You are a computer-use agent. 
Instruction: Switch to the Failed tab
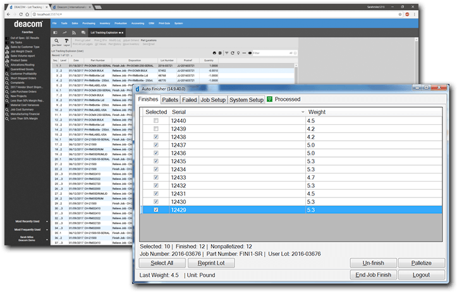190,100
